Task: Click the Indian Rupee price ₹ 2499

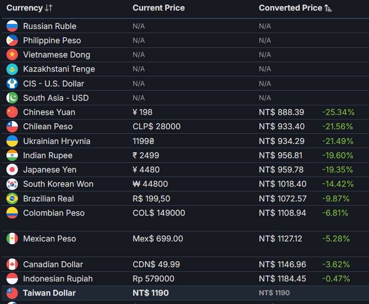Action: (146, 155)
